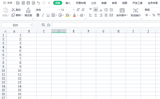Apply yellow fill color bucket
160x99 pixels.
click(x=67, y=15)
